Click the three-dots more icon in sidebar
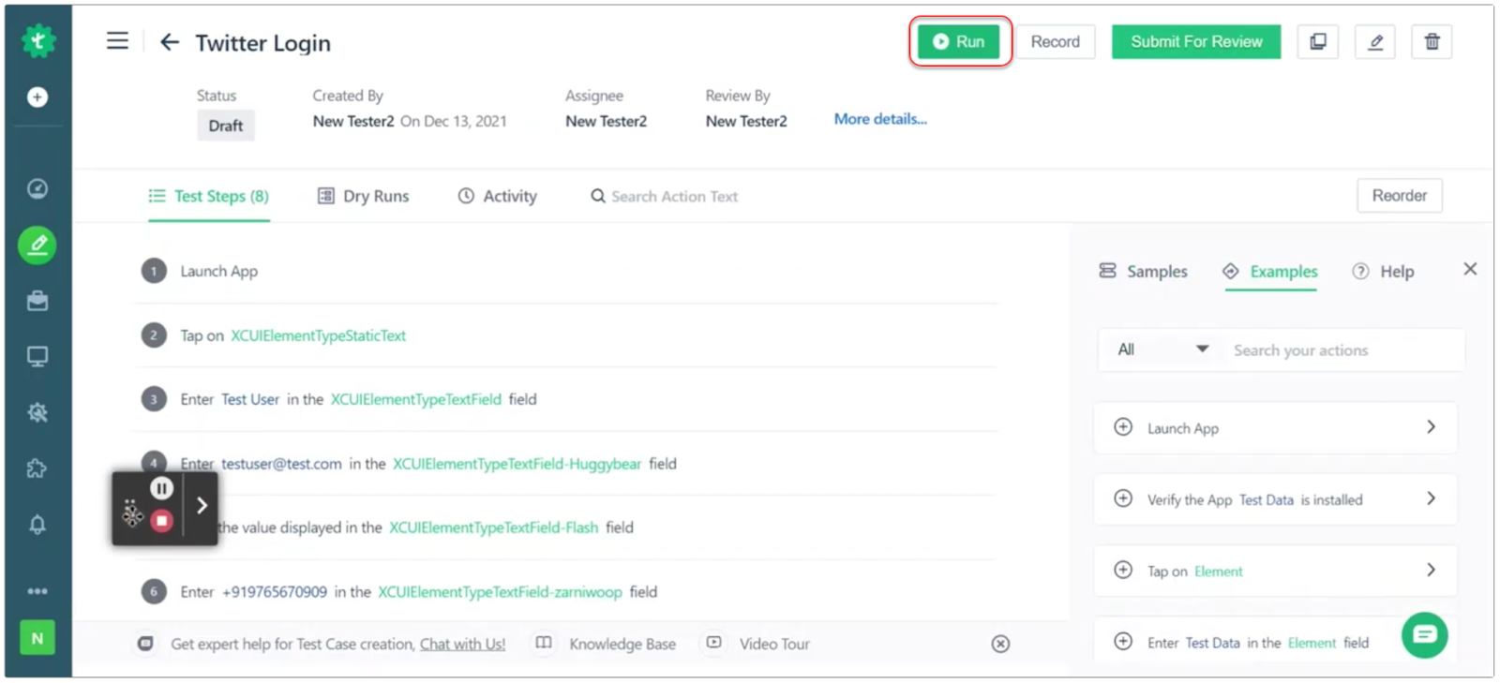This screenshot has height=683, width=1500. (x=37, y=591)
